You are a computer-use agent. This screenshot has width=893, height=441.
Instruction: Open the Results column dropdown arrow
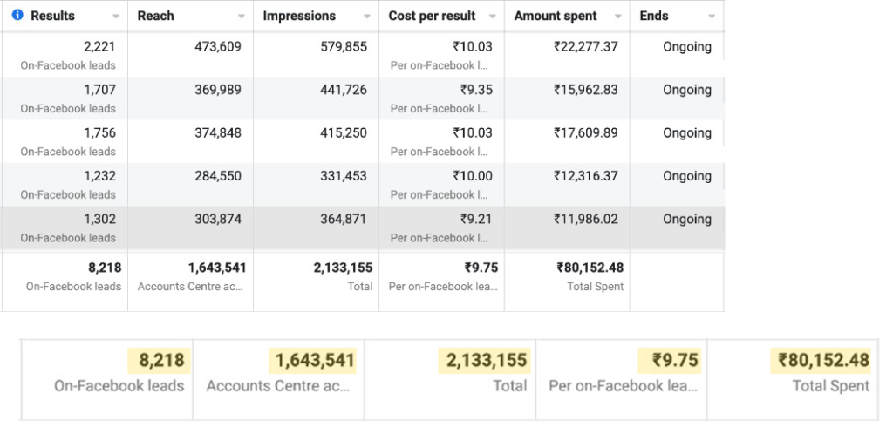click(x=116, y=17)
